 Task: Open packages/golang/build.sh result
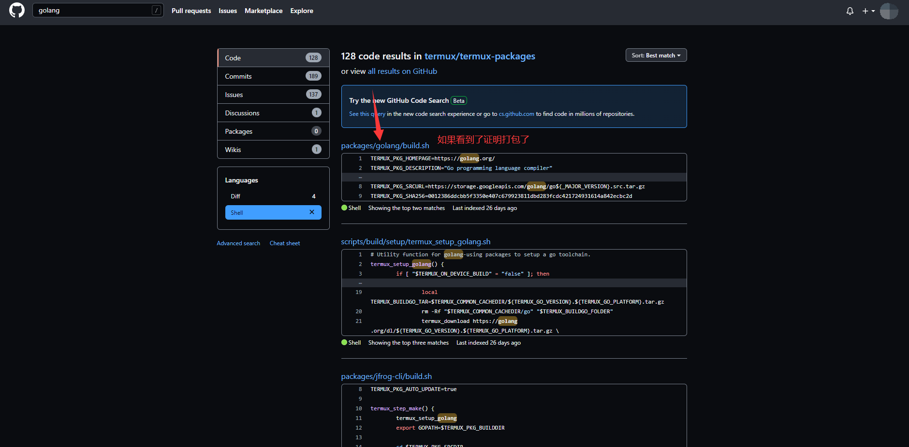(385, 146)
